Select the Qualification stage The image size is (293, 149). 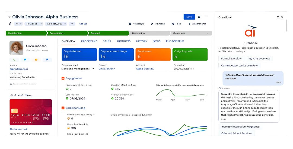26,33
